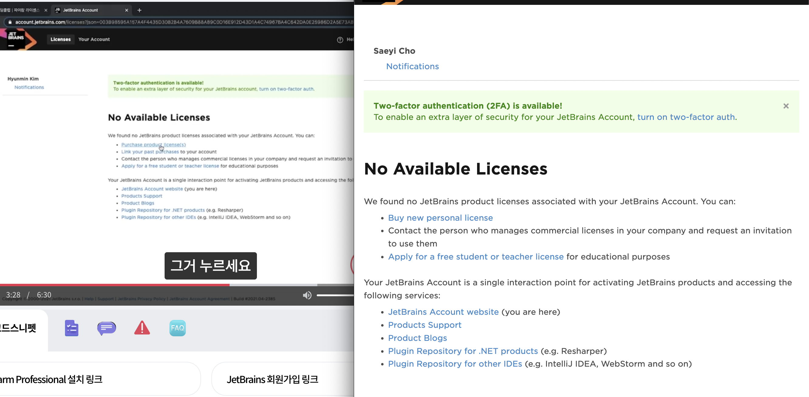The height and width of the screenshot is (397, 809).
Task: Click the JetBrains logo in the video
Action: [x=19, y=39]
